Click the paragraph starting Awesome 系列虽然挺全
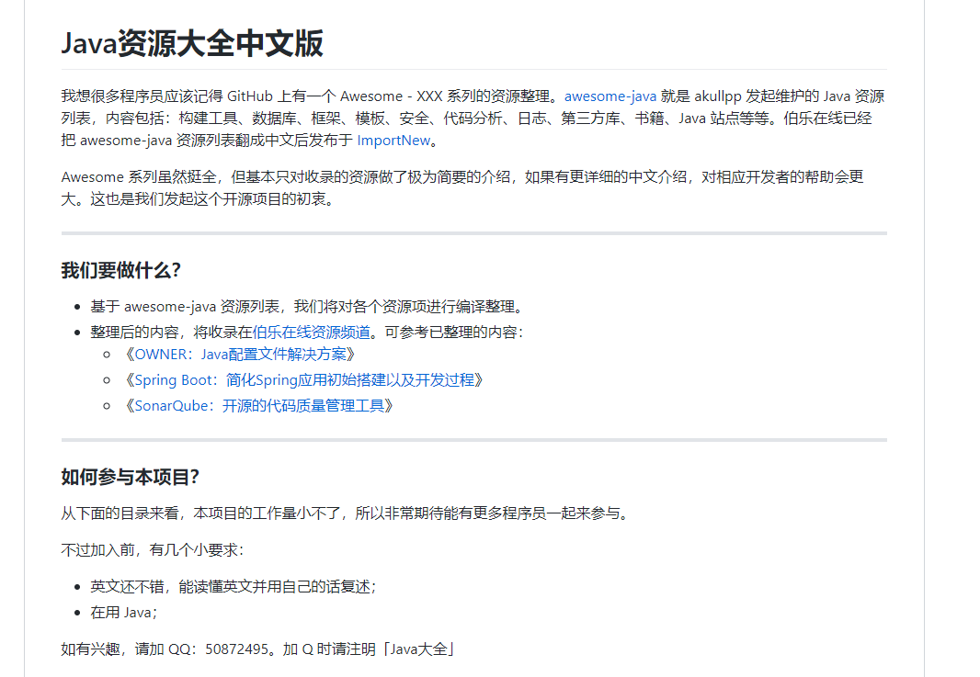Screen dimensions: 980x677 pos(462,188)
